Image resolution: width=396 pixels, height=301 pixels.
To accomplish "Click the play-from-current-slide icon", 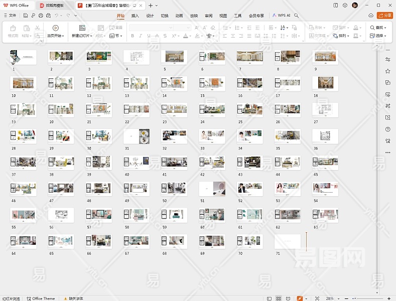I will pos(55,28).
